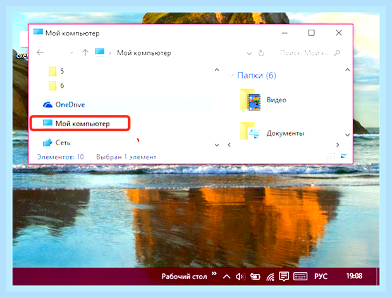Show hidden tray icons arrow
Image resolution: width=392 pixels, height=298 pixels.
pyautogui.click(x=226, y=277)
